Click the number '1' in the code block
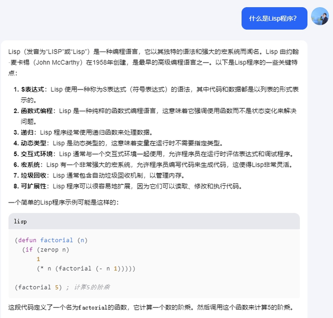Viewport: 333px width, 318px height. [38, 259]
